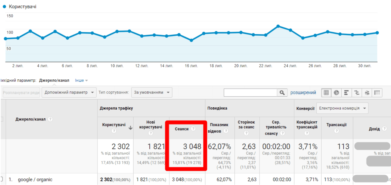Sort by the Трансакції column header
391x185 pixels.
(x=337, y=125)
